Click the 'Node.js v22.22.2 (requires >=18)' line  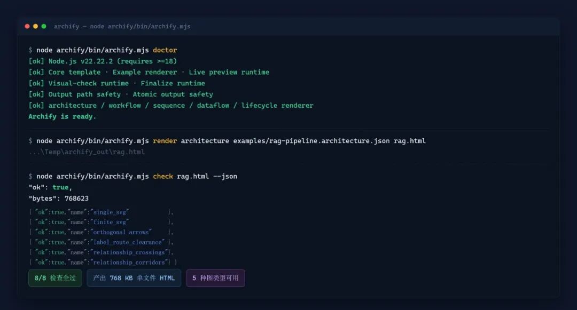click(103, 61)
